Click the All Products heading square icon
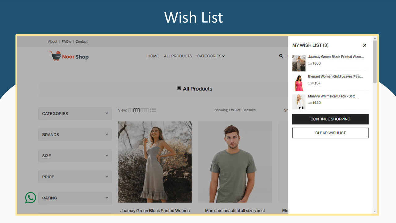The height and width of the screenshot is (223, 396). [x=179, y=88]
